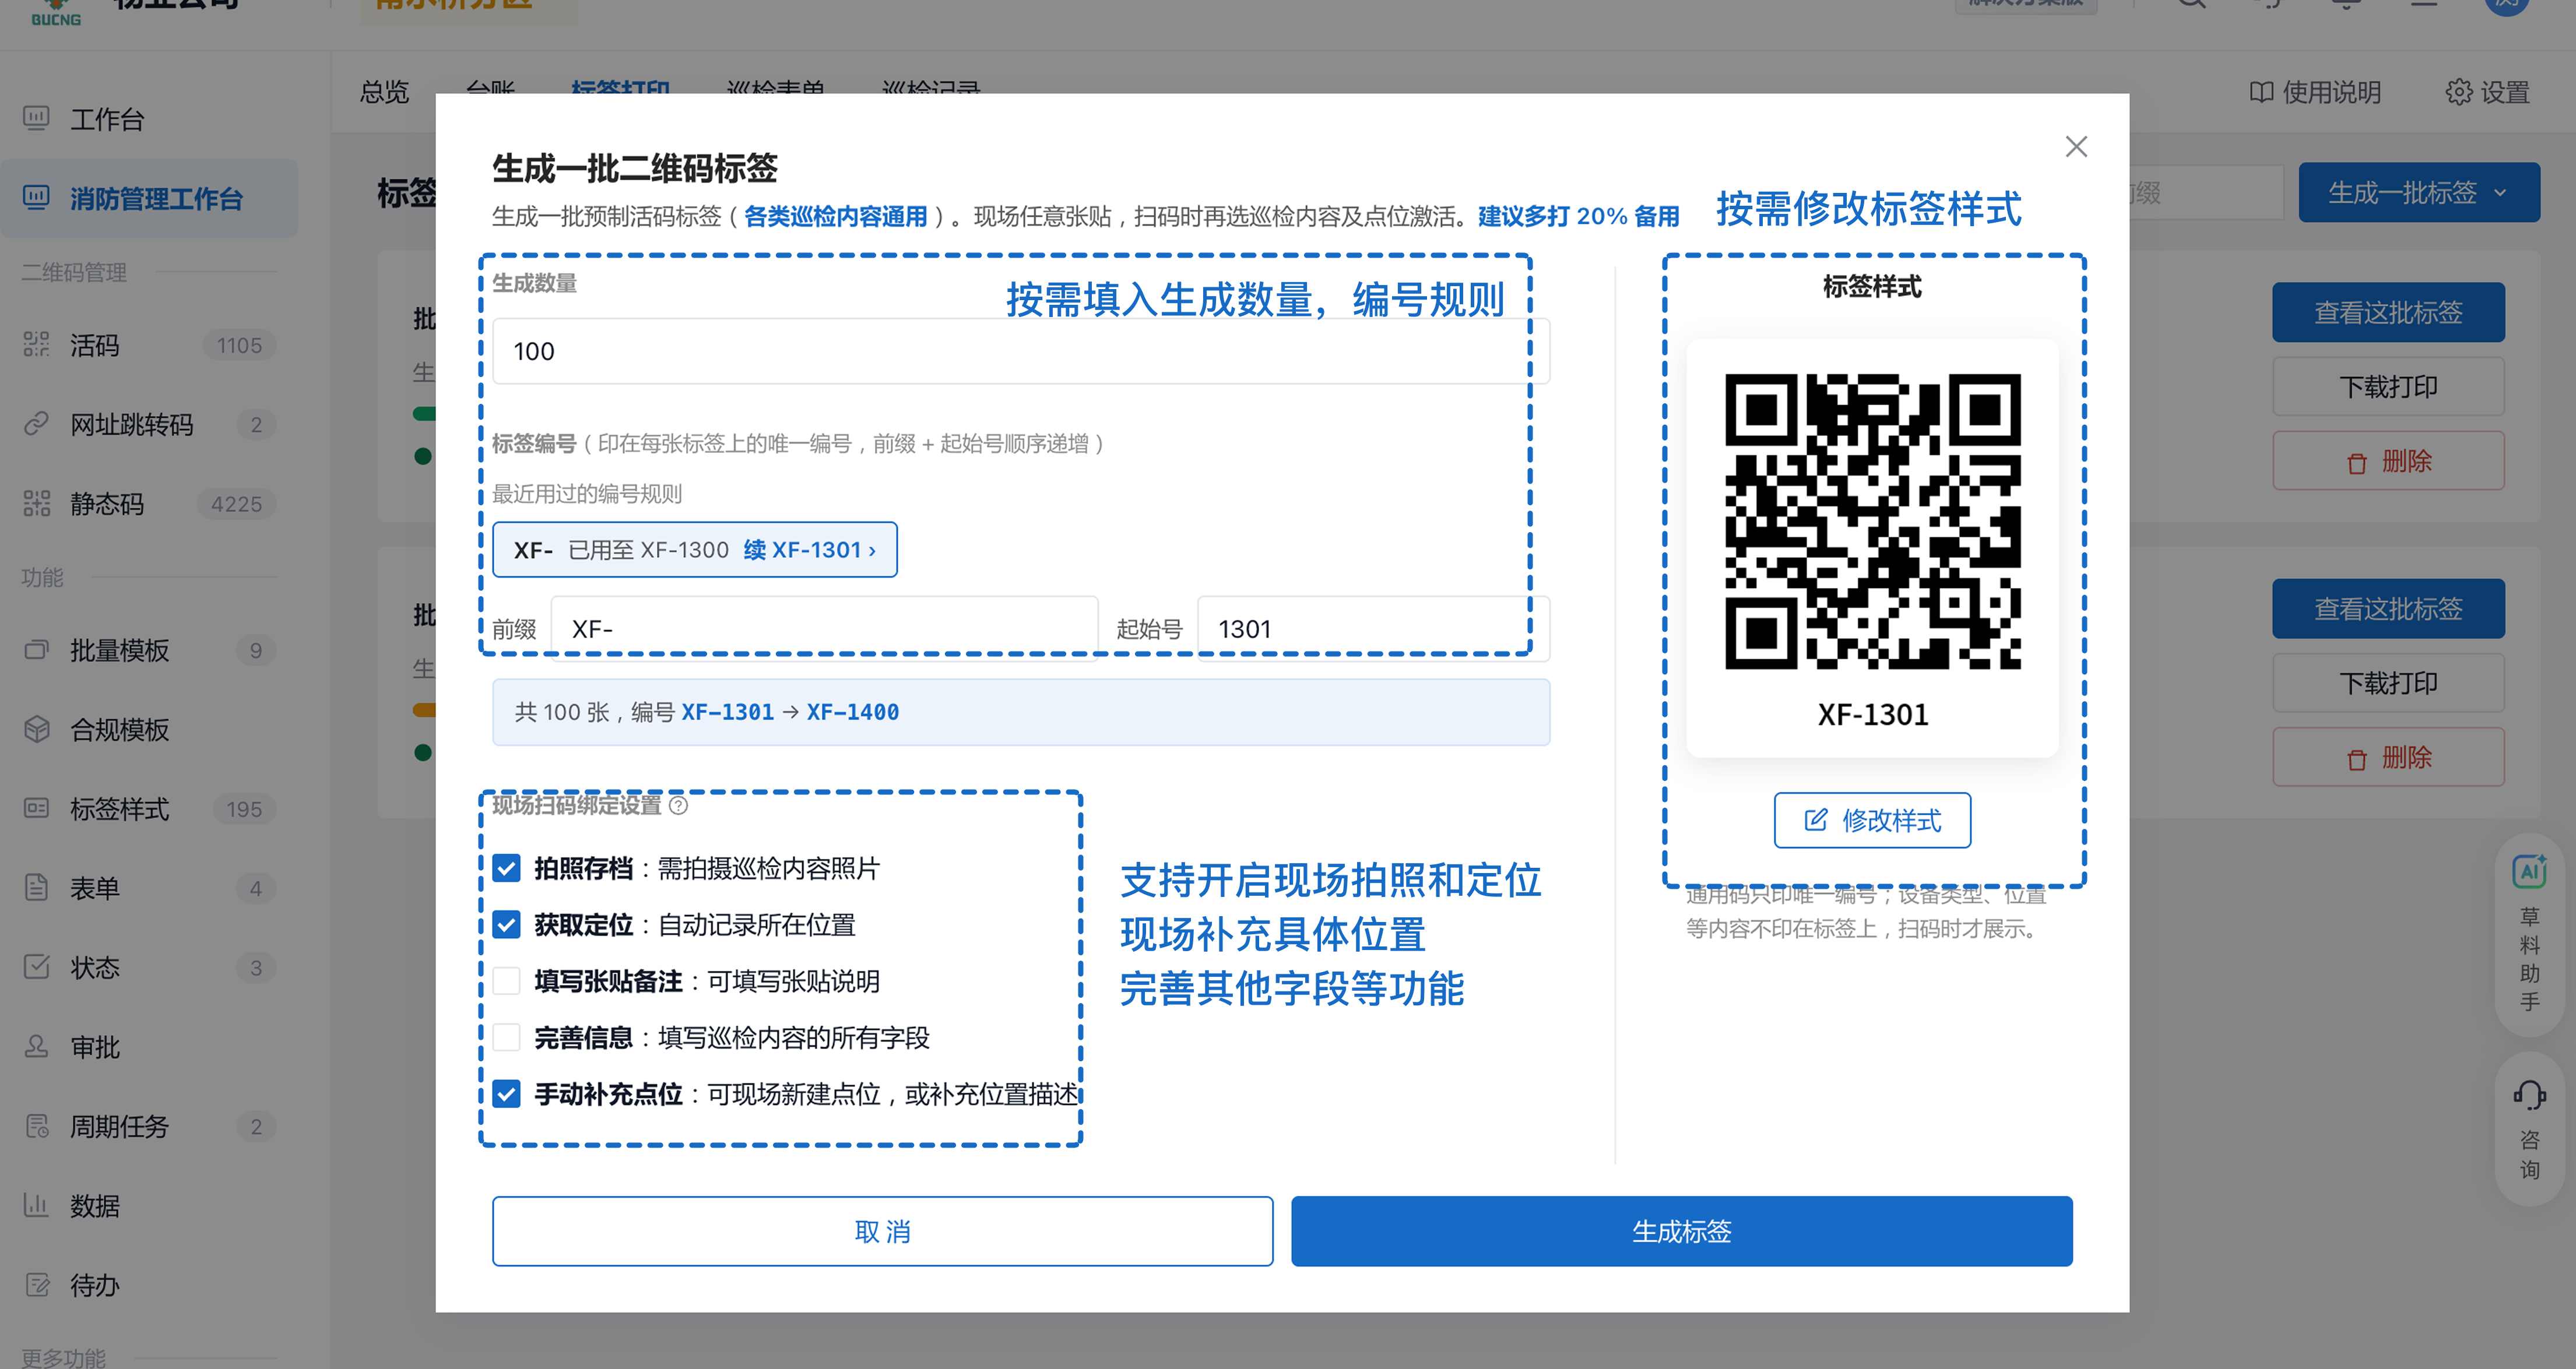Switch to the 总览 tab

[x=385, y=92]
